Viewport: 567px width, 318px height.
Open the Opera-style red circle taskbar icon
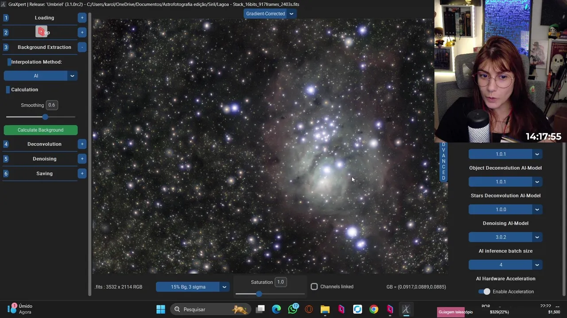(309, 309)
